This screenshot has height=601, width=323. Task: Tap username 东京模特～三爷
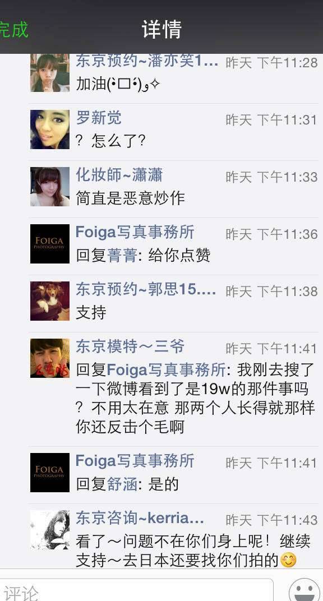[130, 346]
